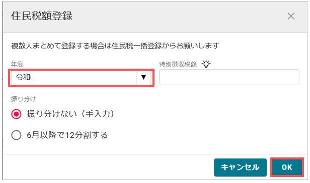Click the gray dialog header bar
Screen dimensions: 310x183
point(155,17)
